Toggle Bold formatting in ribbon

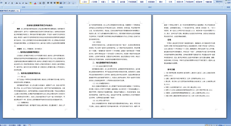coord(6,3)
